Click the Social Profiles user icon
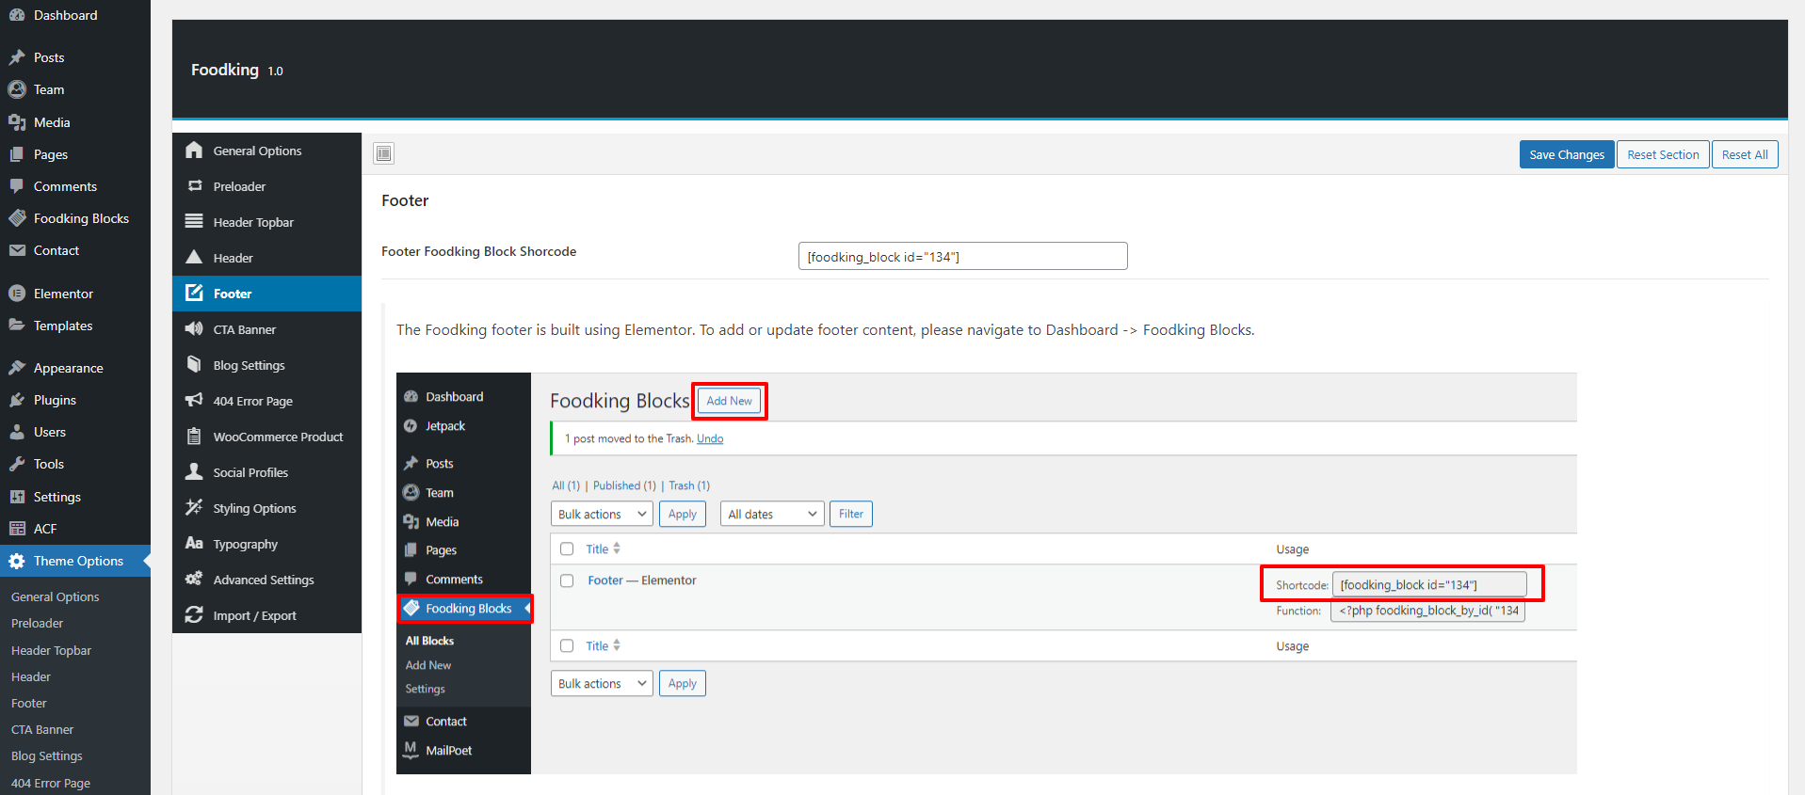 pyautogui.click(x=194, y=472)
